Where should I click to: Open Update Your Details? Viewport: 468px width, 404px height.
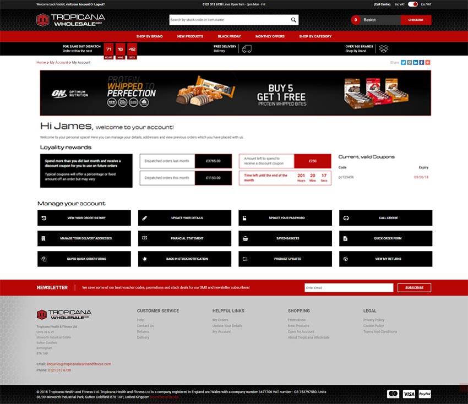pos(185,218)
